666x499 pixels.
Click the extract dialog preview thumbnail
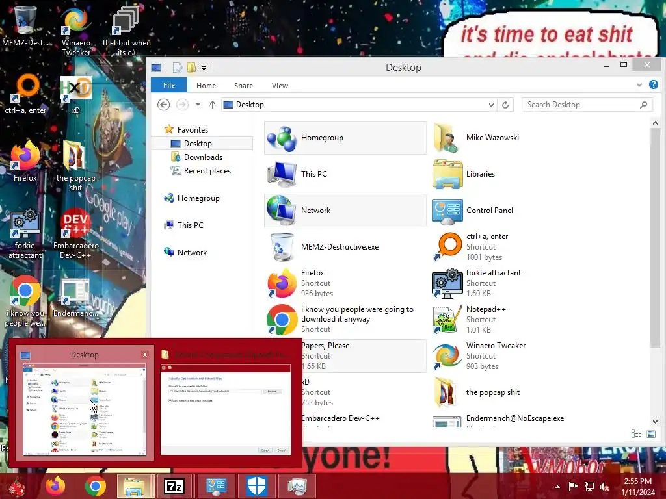tap(226, 409)
